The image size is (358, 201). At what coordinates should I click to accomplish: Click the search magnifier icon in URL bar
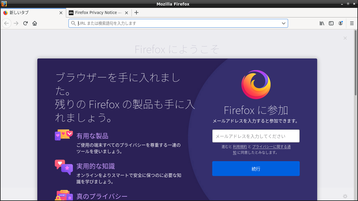pos(73,23)
